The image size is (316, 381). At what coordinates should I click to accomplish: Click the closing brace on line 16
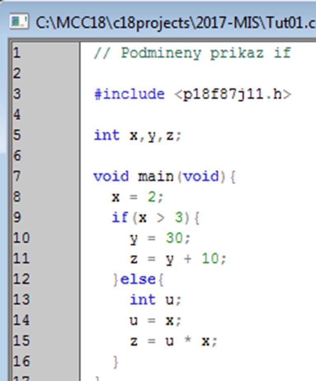click(x=115, y=362)
